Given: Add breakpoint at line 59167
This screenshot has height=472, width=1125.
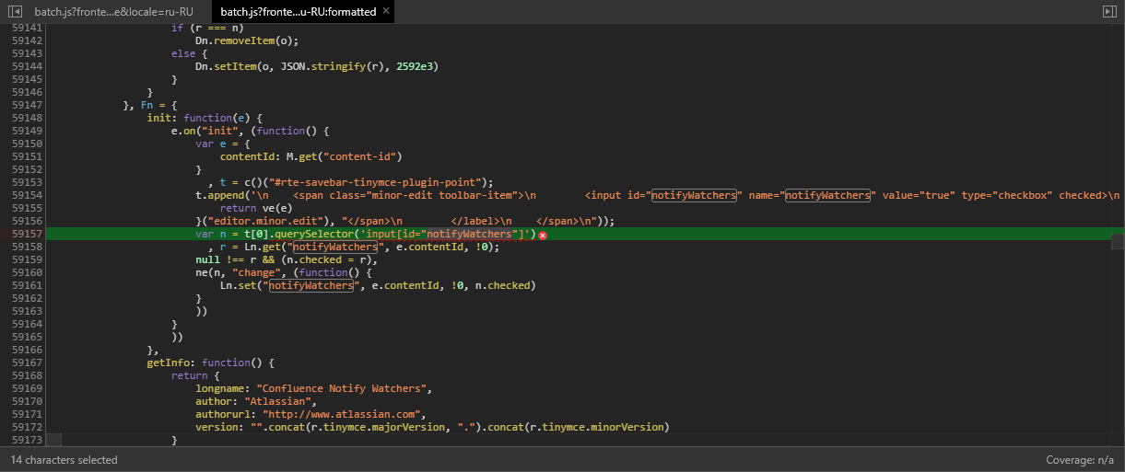Looking at the screenshot, I should 27,363.
